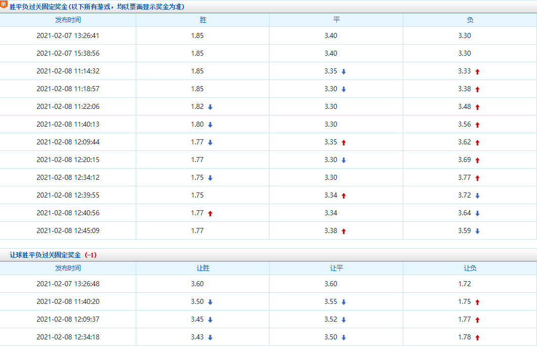The width and height of the screenshot is (537, 346).
Task: Click blue down arrow beside 3.50 让胜
Action: click(x=210, y=302)
